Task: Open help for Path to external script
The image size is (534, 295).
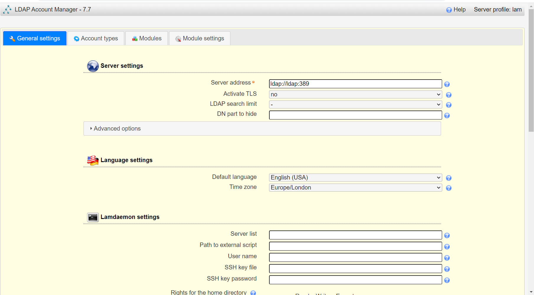Action: pos(447,247)
